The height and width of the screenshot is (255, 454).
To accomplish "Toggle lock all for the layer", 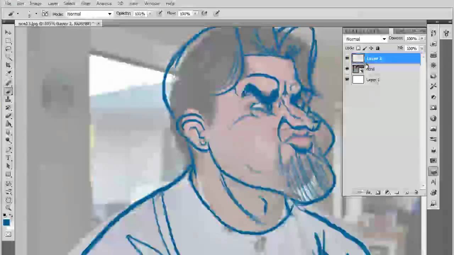I will [377, 48].
